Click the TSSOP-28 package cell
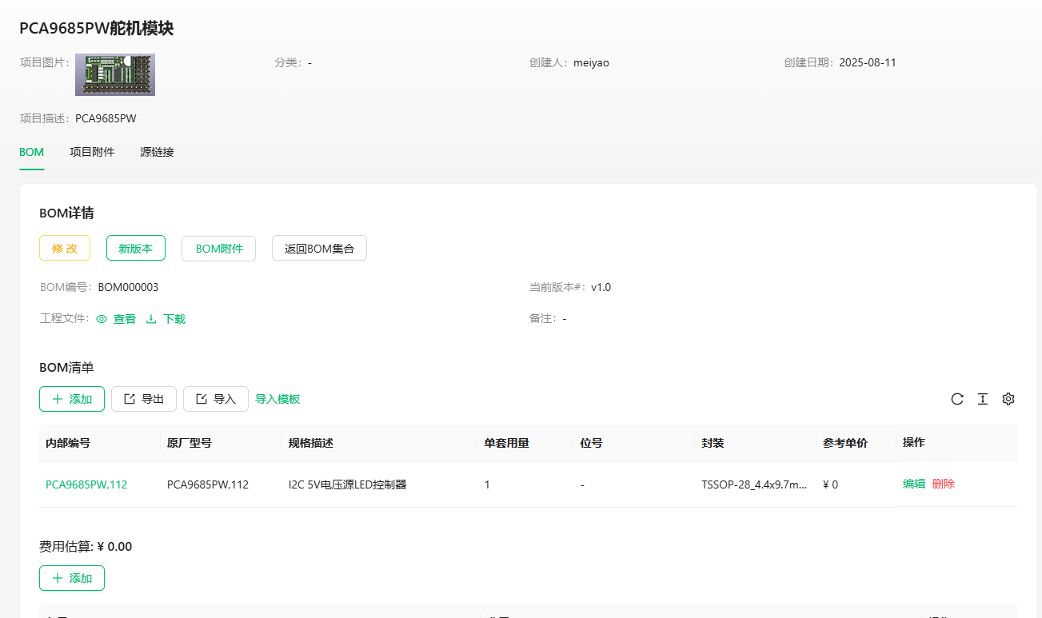1042x618 pixels. click(x=755, y=484)
